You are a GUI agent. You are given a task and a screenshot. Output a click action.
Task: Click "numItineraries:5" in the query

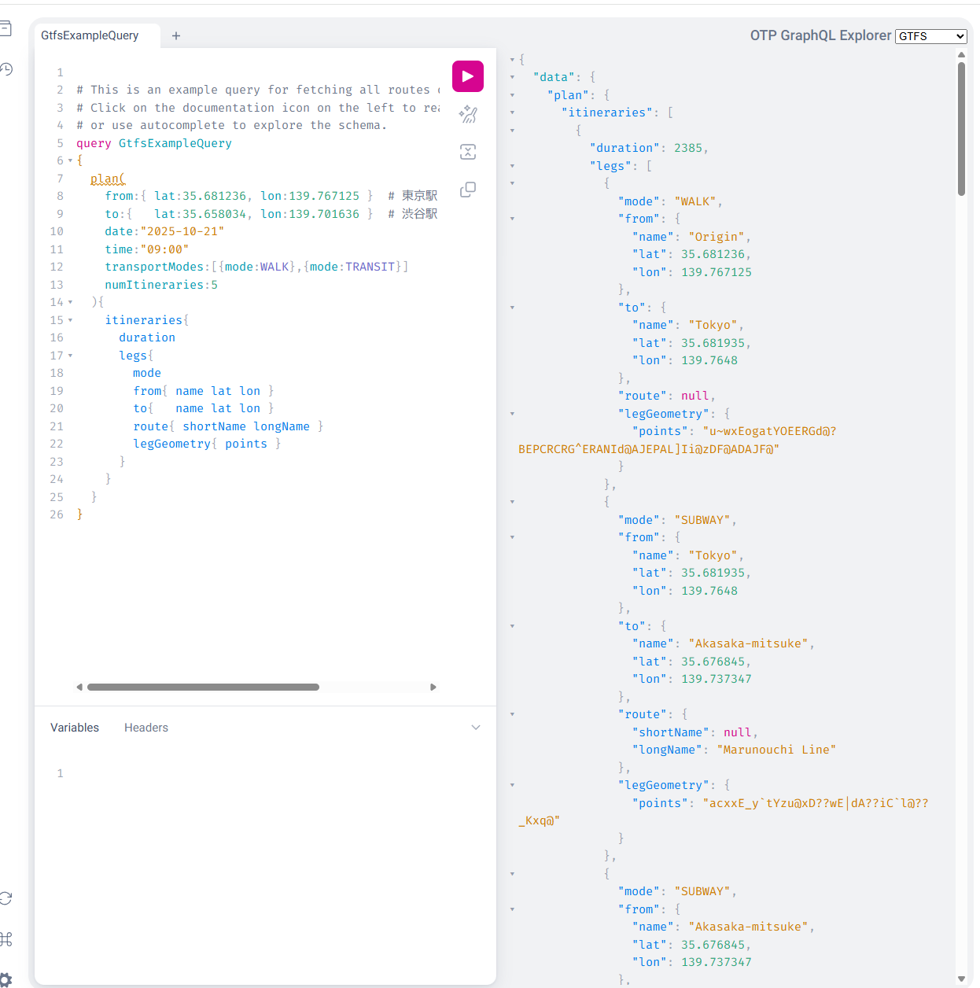161,285
